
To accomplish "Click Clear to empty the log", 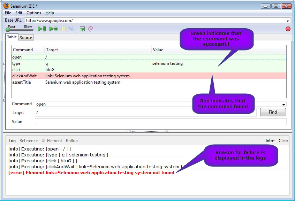I will (283, 141).
